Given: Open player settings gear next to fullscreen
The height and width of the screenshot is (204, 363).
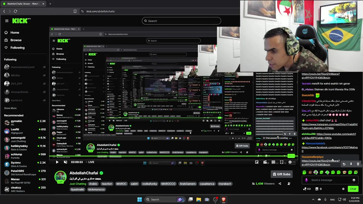Looking at the screenshot, I should (x=290, y=162).
